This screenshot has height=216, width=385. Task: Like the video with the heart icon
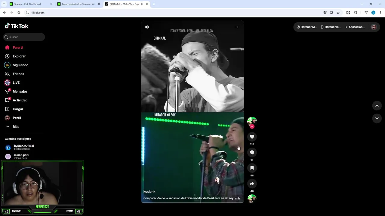pos(252,137)
